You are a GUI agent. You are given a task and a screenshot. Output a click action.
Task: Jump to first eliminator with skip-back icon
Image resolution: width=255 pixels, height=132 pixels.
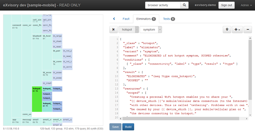114,29
